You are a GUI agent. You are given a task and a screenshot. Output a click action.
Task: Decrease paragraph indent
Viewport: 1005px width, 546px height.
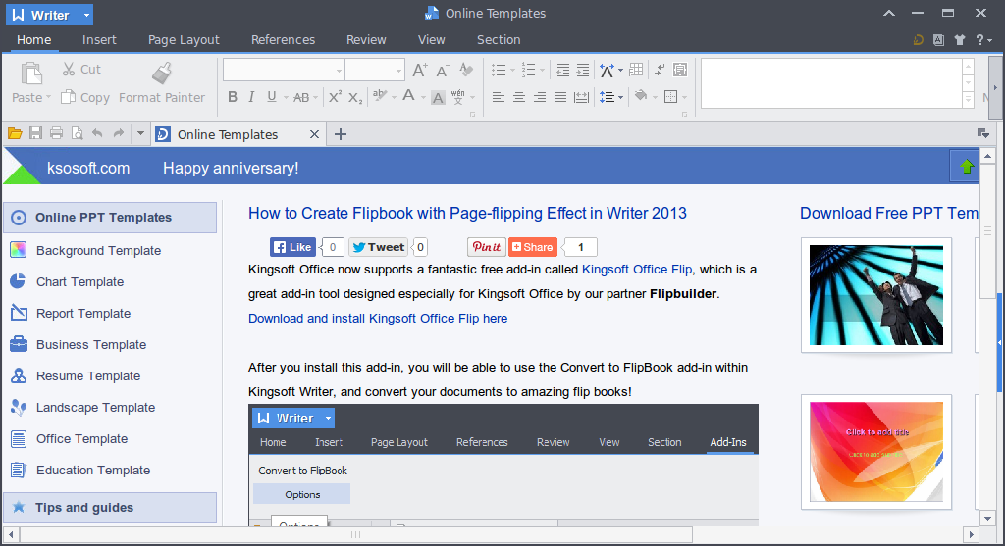click(562, 70)
